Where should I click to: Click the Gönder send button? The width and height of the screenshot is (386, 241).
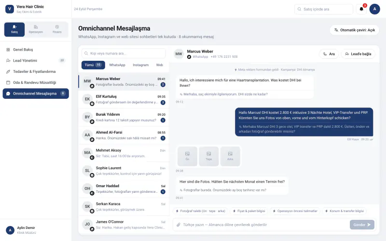[362, 225]
